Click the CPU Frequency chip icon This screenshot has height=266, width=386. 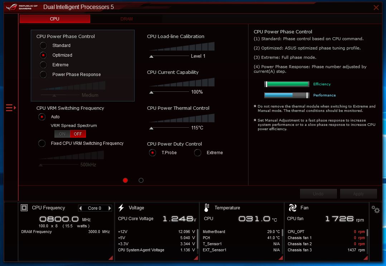coord(24,208)
